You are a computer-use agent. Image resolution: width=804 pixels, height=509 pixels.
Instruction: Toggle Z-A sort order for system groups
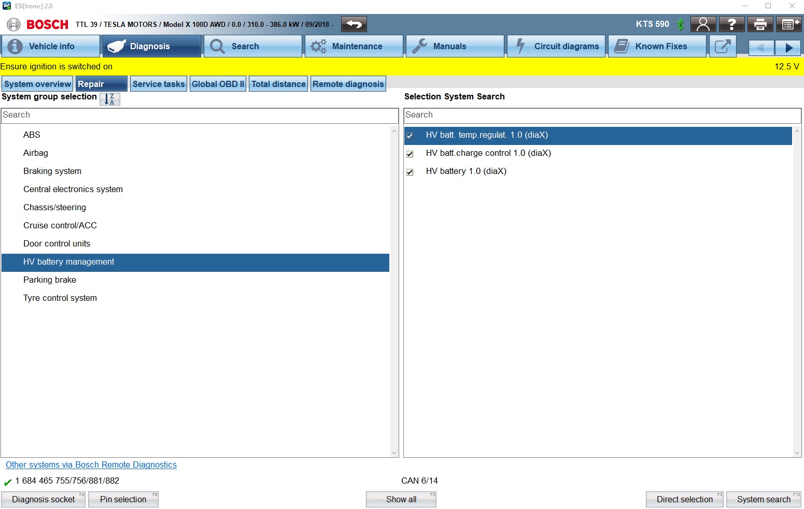click(x=110, y=99)
